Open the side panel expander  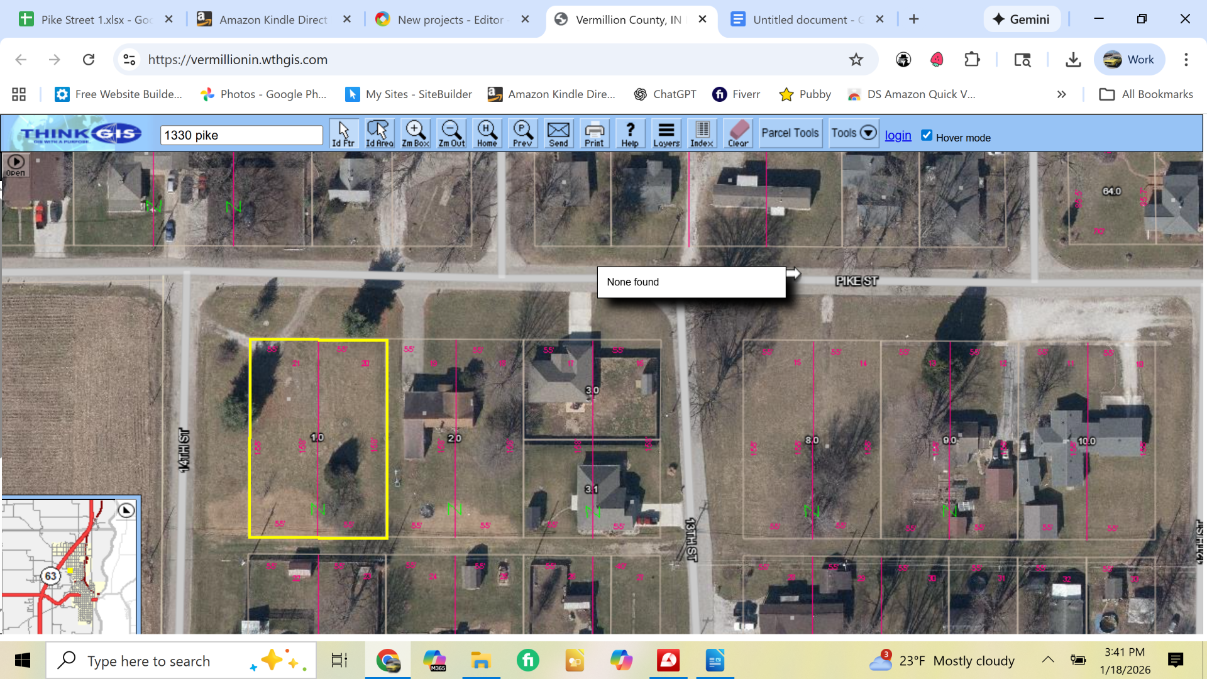[16, 165]
